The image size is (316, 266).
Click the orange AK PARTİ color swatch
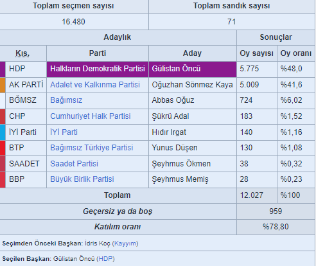click(x=3, y=85)
